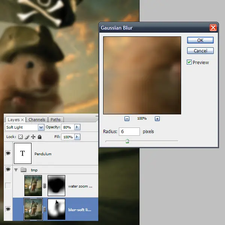This screenshot has width=225, height=225.
Task: Collapse the tmp layer group
Action: pyautogui.click(x=16, y=170)
